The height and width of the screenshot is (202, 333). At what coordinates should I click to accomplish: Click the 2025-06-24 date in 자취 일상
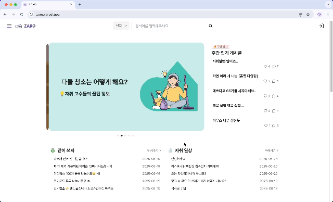click(268, 159)
